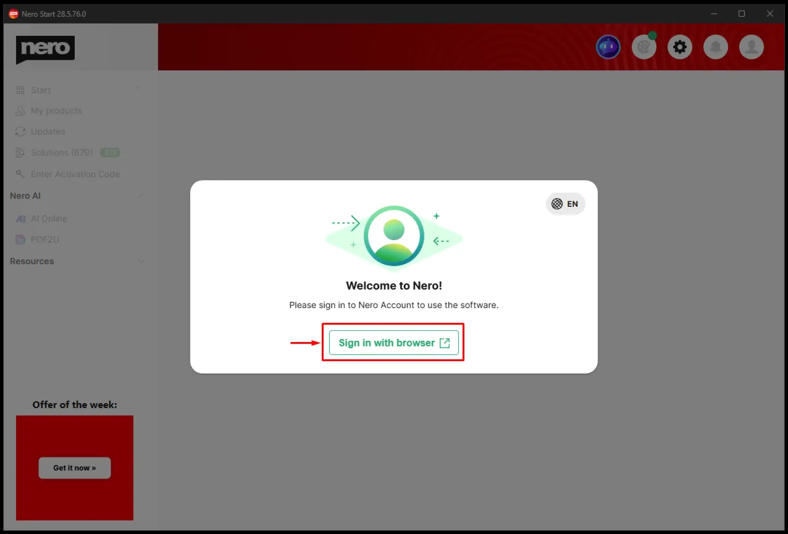
Task: Maximize the Nero Start window
Action: pos(742,14)
